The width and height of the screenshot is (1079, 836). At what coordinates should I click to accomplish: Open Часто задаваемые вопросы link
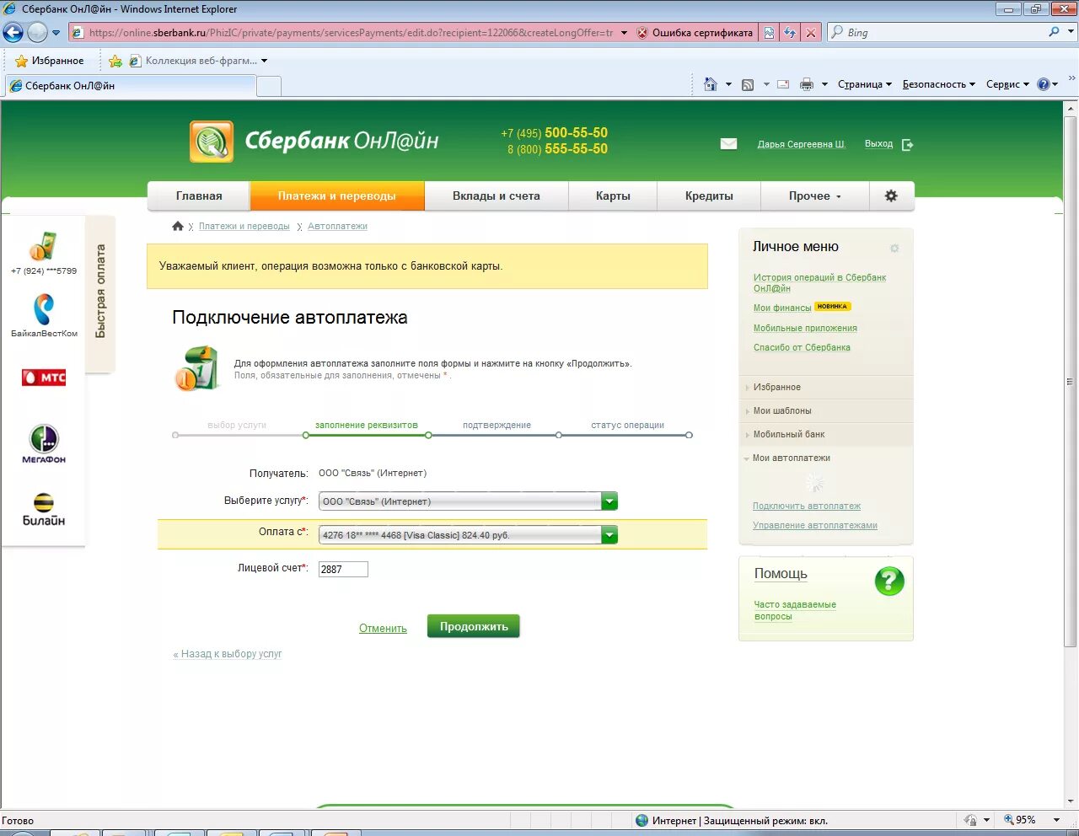[795, 611]
